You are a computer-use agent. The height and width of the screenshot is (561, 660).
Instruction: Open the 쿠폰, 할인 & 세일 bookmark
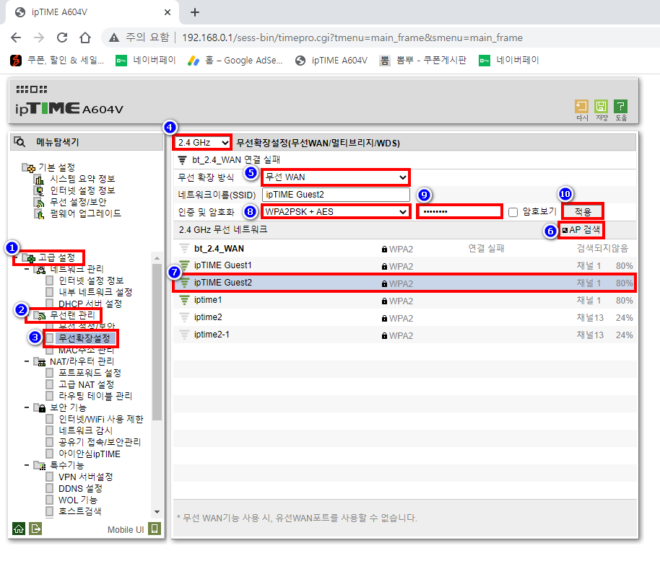tap(57, 61)
